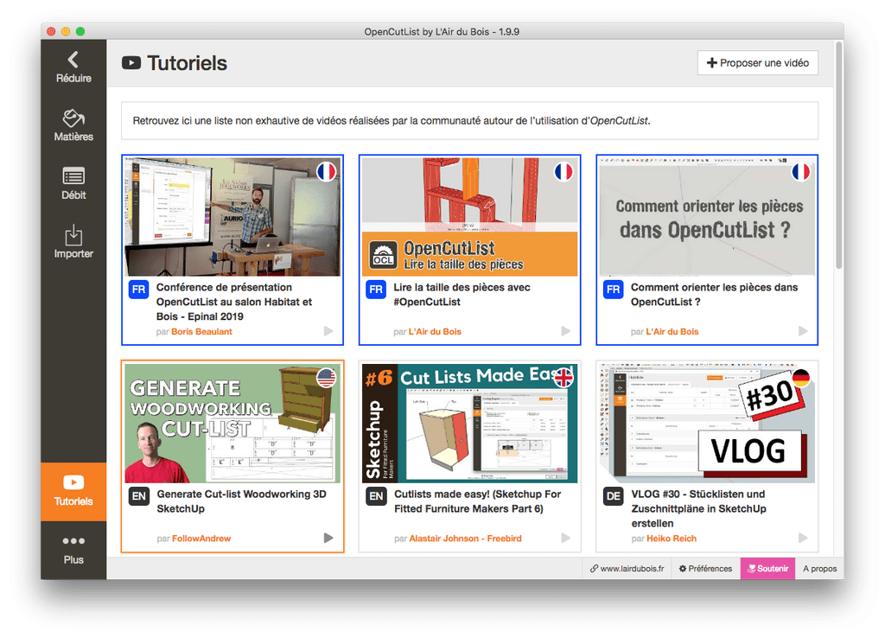Screen dimensions: 885x638
Task: Click French flag on Lire la taille thumbnail
Action: 563,172
